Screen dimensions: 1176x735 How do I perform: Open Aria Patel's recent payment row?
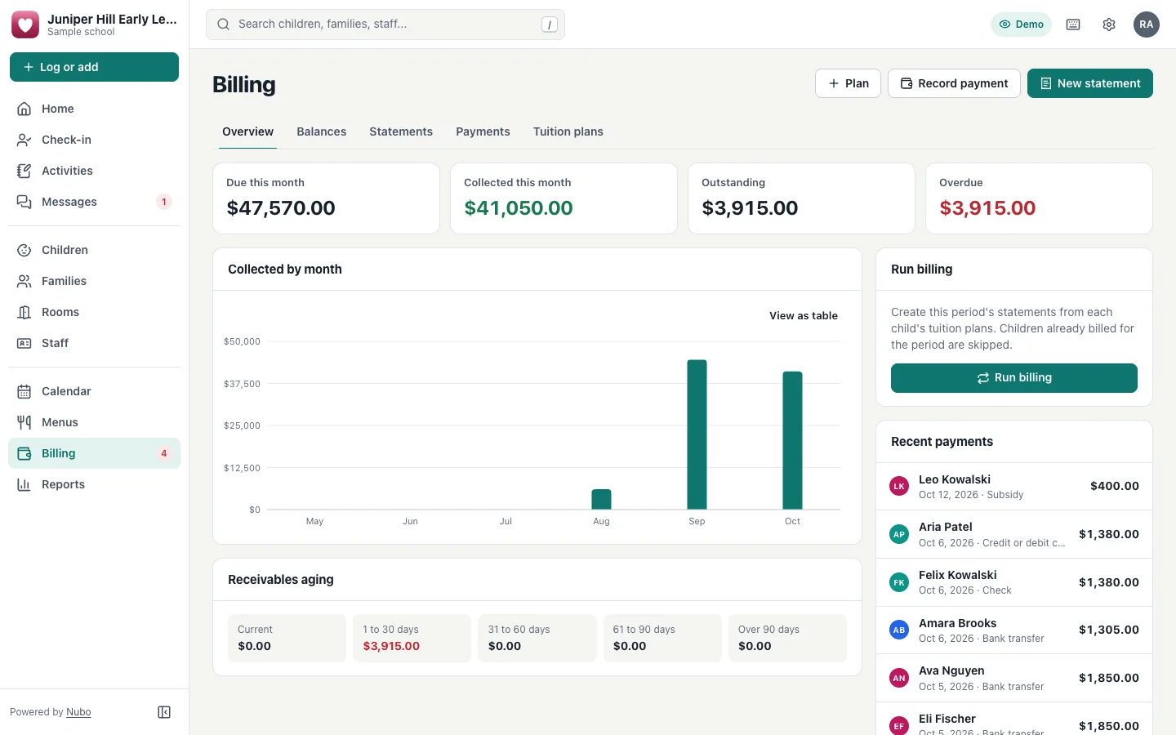click(1014, 534)
